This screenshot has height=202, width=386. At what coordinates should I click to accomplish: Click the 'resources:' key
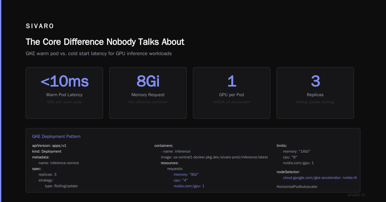point(170,163)
